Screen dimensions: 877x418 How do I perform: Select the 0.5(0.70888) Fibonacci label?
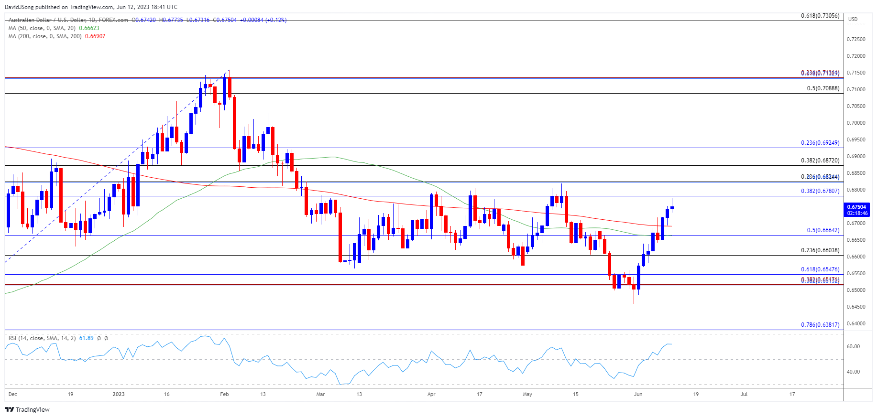coord(823,88)
